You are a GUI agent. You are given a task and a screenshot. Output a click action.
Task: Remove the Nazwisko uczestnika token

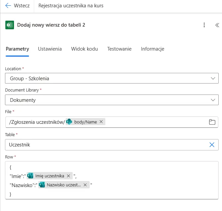pos(85,185)
